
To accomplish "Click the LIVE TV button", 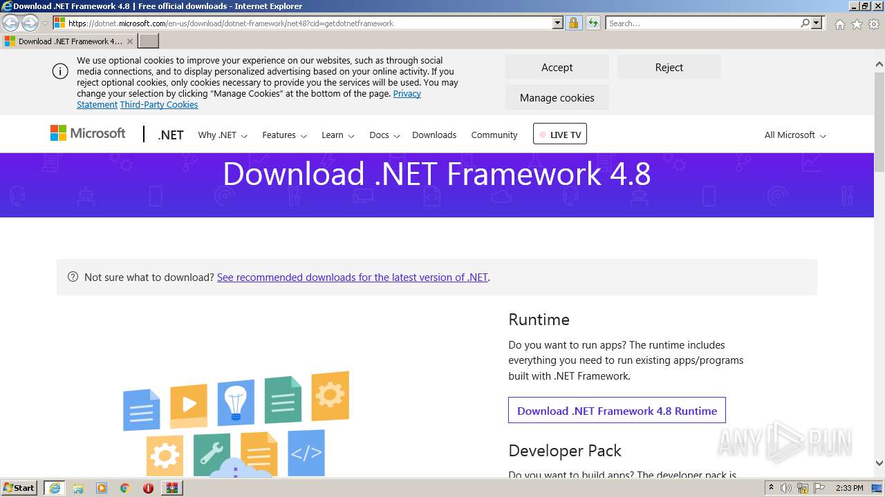I will 560,134.
